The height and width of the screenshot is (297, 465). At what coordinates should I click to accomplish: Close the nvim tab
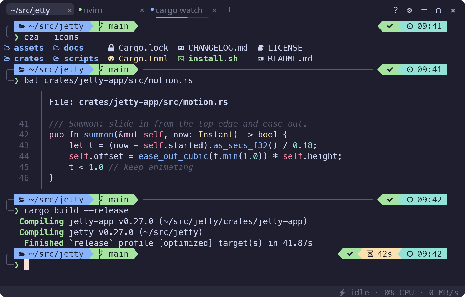(142, 10)
